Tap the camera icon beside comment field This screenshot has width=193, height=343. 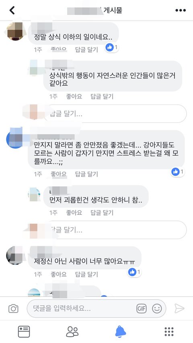pyautogui.click(x=13, y=308)
